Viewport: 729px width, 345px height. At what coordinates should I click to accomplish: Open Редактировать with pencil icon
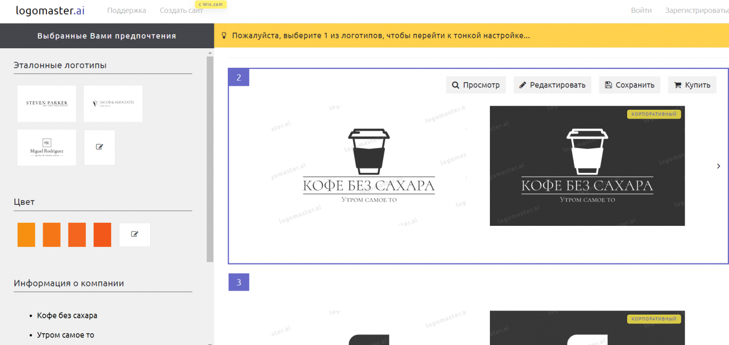pyautogui.click(x=552, y=85)
